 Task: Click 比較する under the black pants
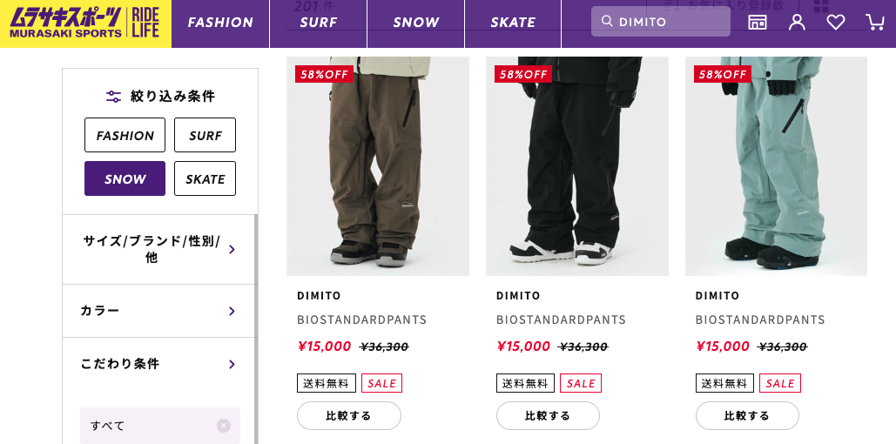click(548, 415)
